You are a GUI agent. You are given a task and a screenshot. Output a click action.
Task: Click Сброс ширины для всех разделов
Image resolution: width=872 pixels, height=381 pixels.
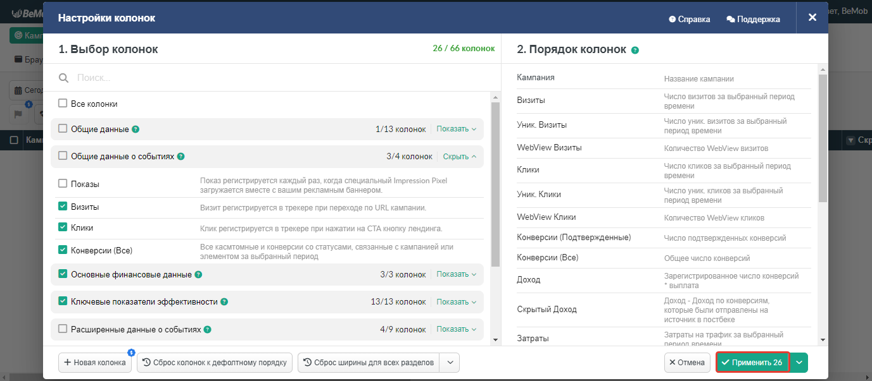(x=369, y=363)
